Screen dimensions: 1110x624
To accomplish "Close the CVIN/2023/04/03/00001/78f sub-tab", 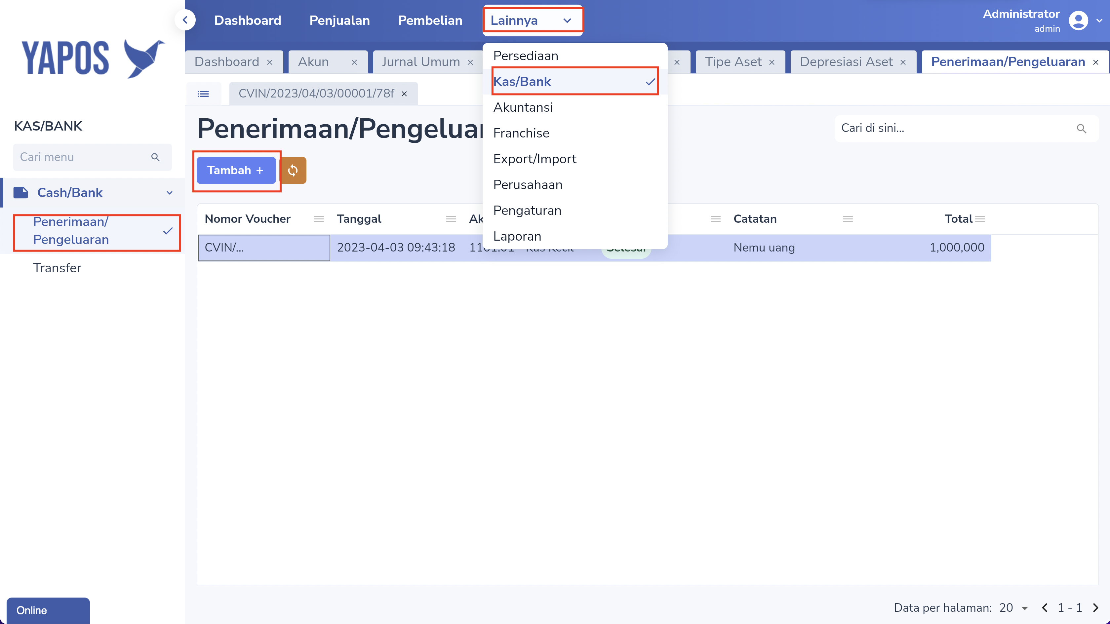I will click(404, 94).
